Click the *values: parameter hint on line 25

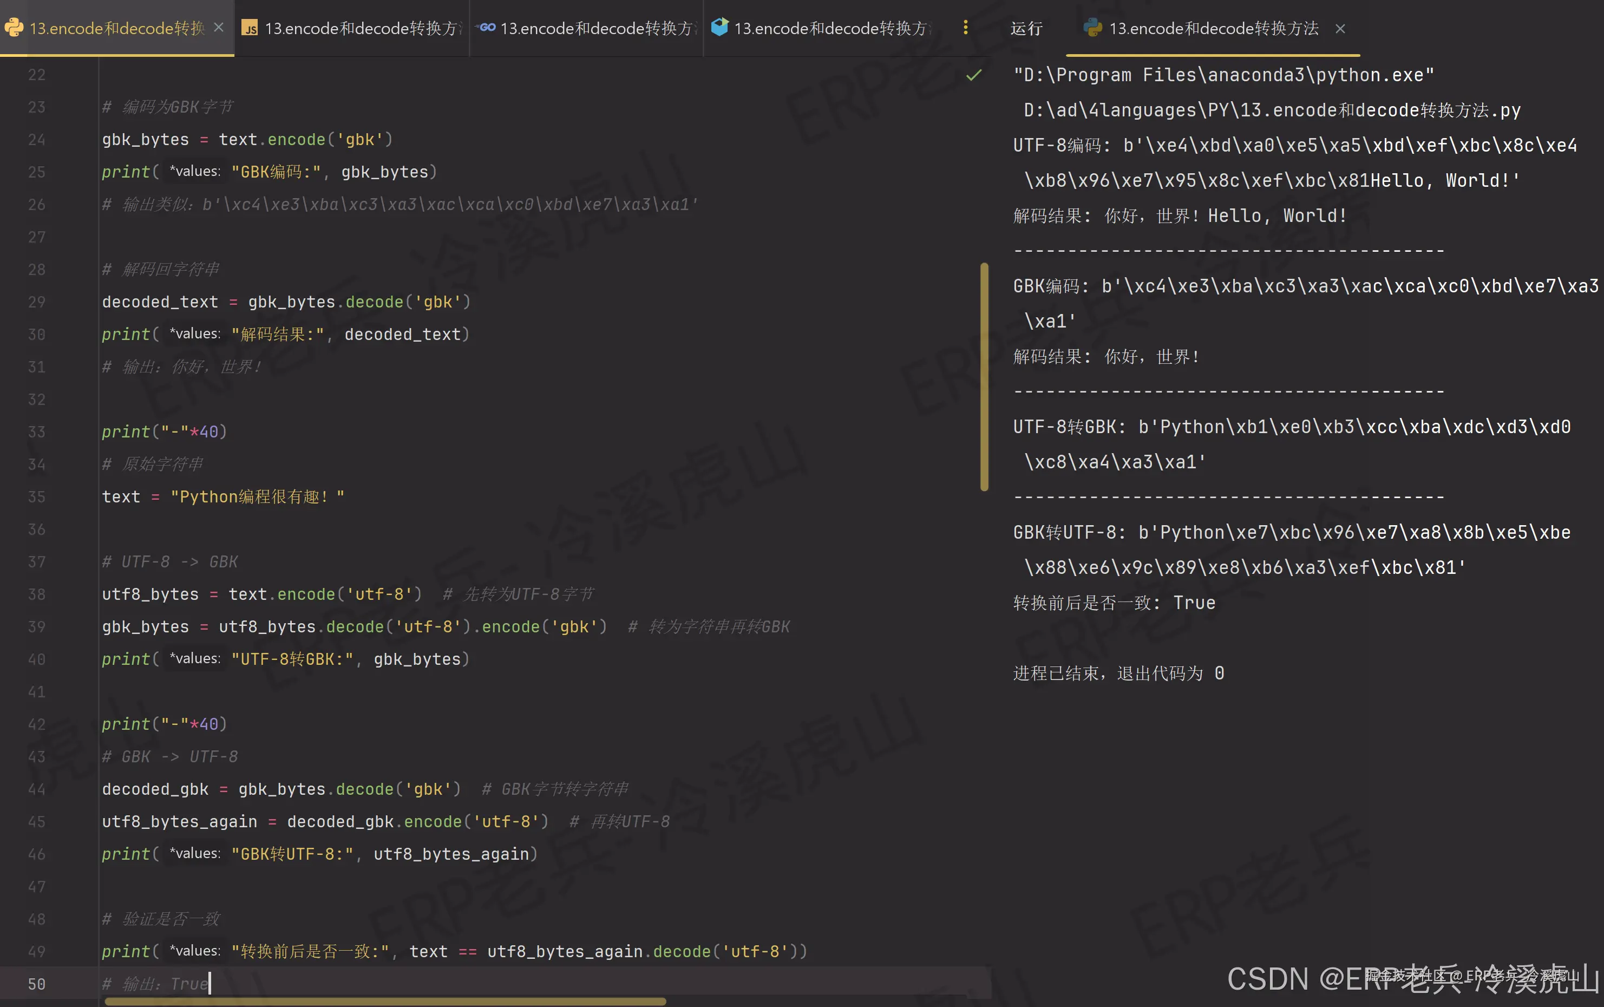(x=195, y=172)
